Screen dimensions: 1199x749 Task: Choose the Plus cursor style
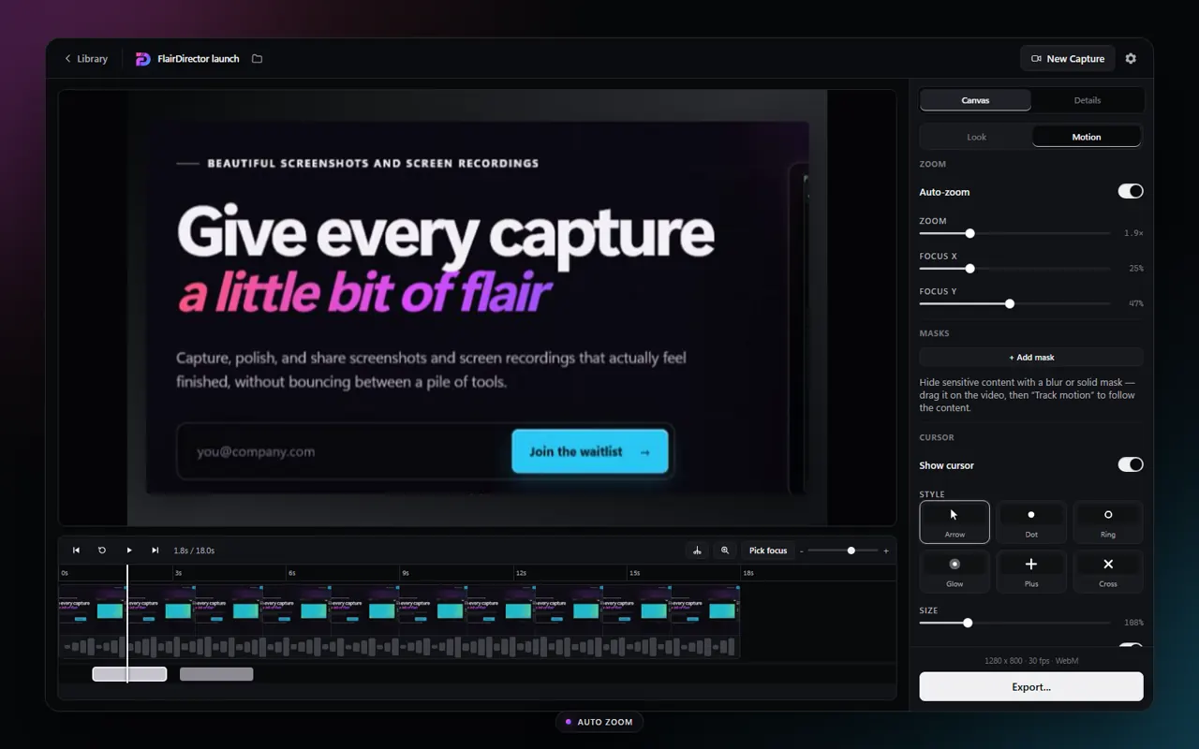coord(1031,572)
